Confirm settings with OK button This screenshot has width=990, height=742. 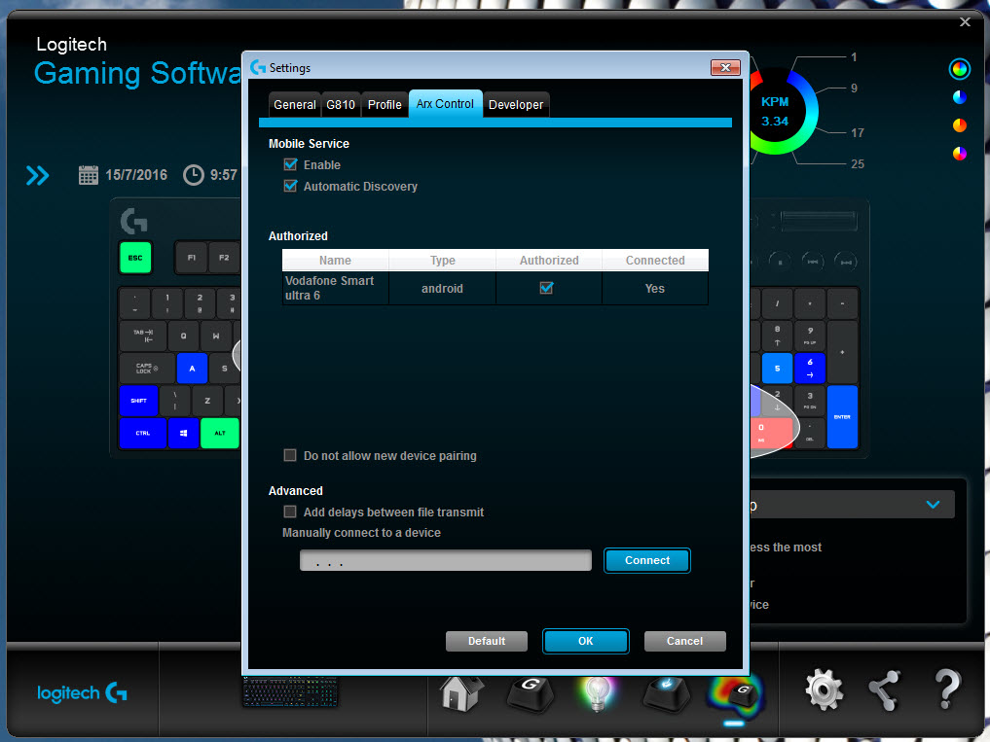click(x=585, y=641)
